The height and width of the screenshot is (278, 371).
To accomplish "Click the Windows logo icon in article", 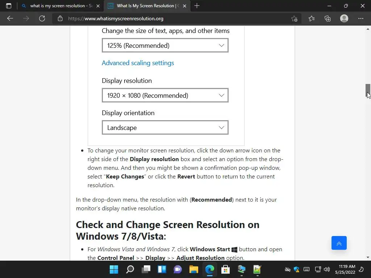I will tap(234, 250).
